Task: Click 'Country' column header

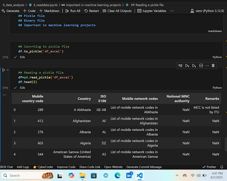Action: 84,99
